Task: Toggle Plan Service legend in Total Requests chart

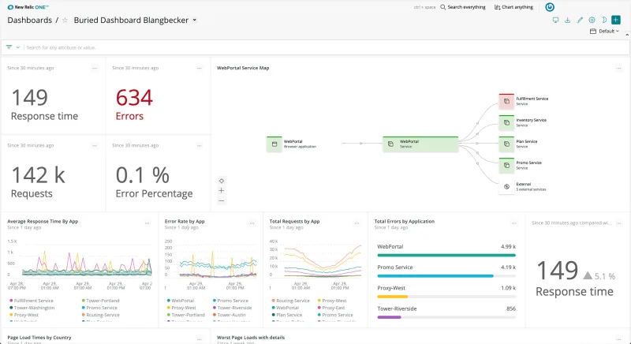Action: [287, 315]
